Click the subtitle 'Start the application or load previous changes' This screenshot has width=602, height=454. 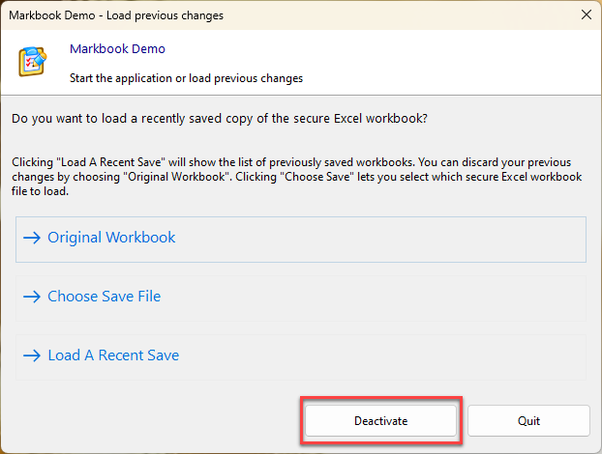click(186, 78)
